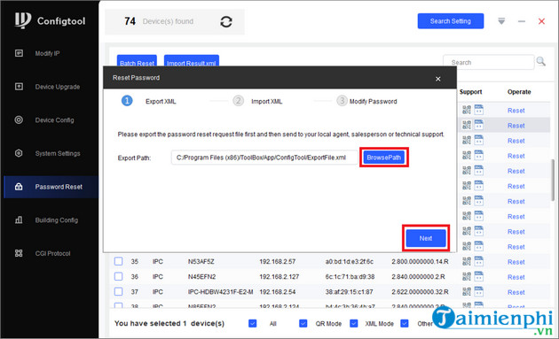Toggle the Other filter checkbox
The image size is (559, 339).
click(x=405, y=323)
